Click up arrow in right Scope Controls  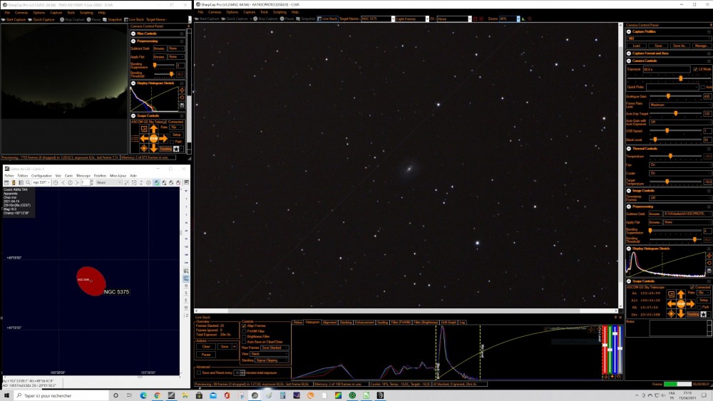pos(681,295)
